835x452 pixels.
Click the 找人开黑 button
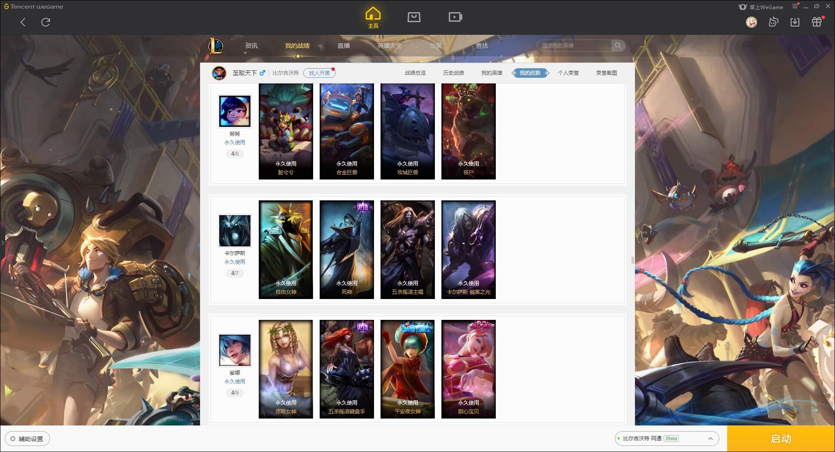pyautogui.click(x=319, y=73)
